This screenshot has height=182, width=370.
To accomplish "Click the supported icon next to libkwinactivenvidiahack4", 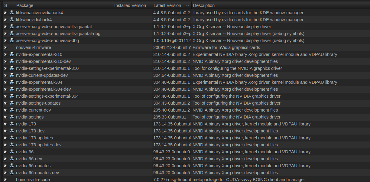I will 12,13.
